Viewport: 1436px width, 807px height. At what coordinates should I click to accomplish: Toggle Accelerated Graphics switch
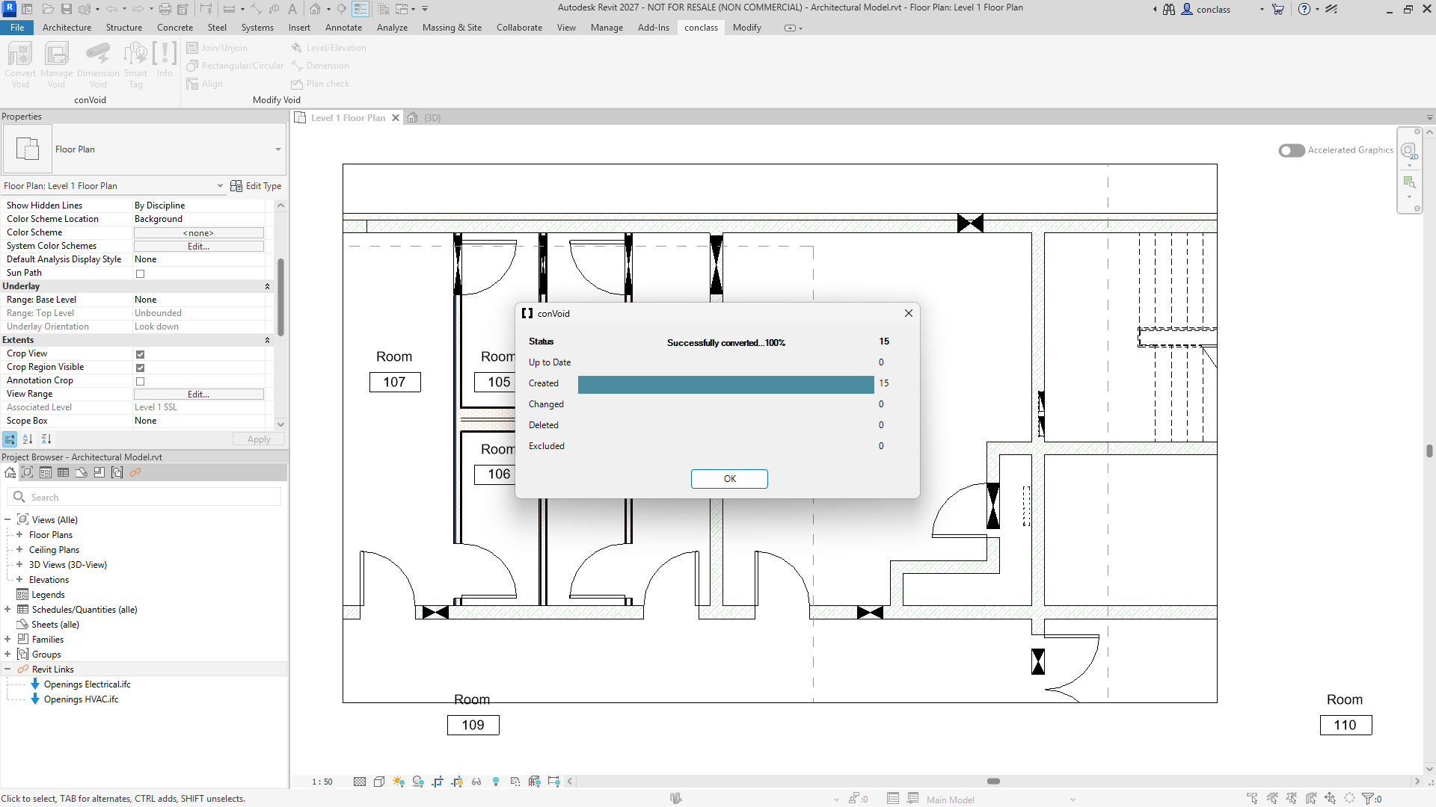coord(1292,150)
